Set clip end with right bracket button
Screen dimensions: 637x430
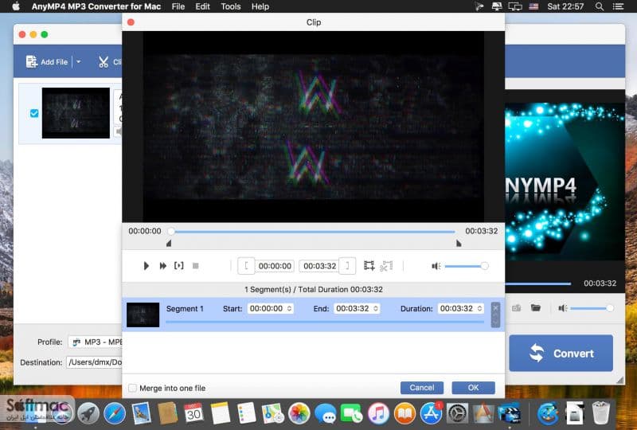(347, 266)
